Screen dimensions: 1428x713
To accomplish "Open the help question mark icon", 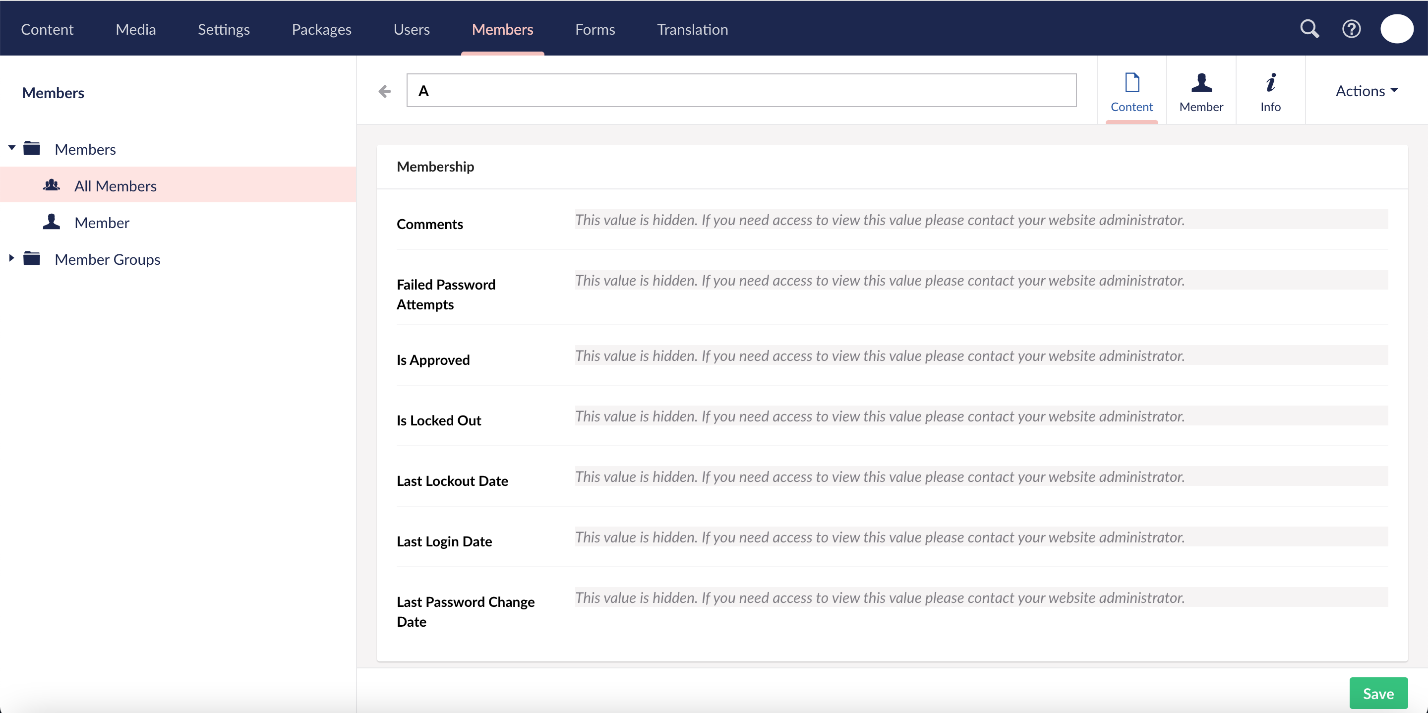I will [x=1351, y=29].
